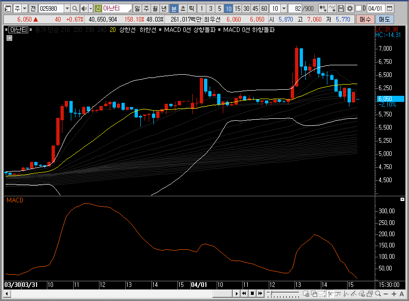Click the chart image capture icon
Viewport: 409px width, 301px height.
click(x=370, y=294)
